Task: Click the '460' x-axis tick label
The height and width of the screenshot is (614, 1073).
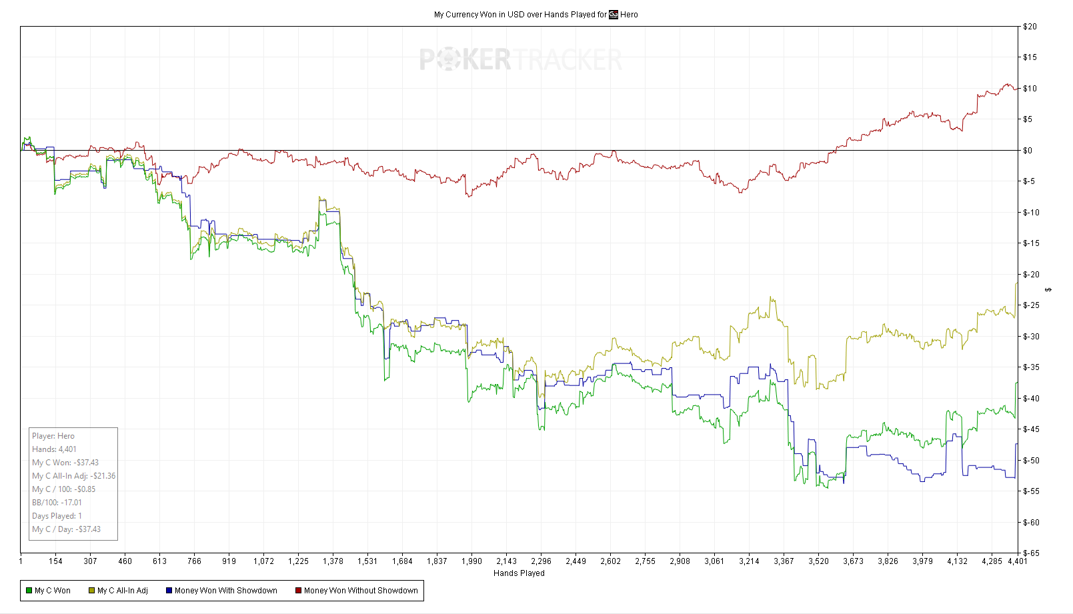Action: [125, 561]
